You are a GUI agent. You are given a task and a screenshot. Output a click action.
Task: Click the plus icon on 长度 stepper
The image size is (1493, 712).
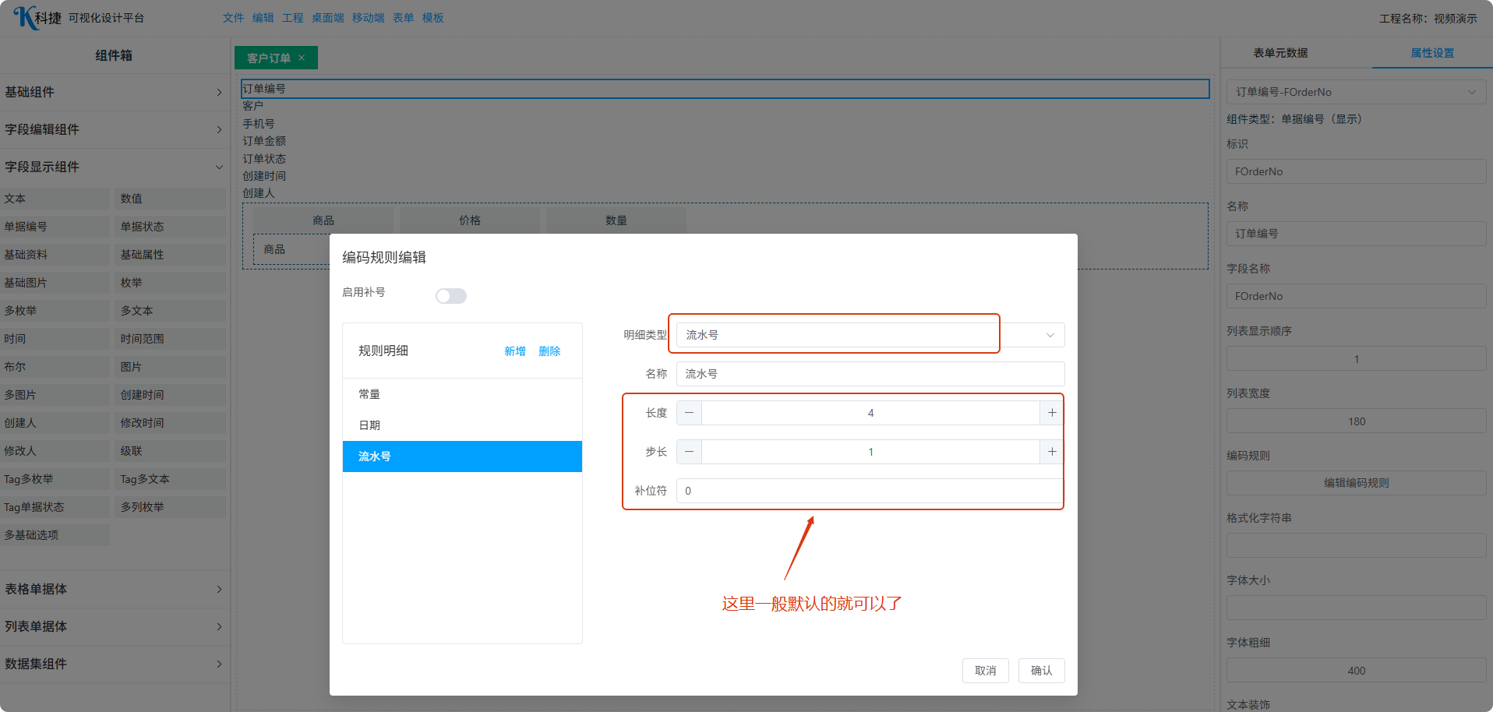click(1052, 413)
